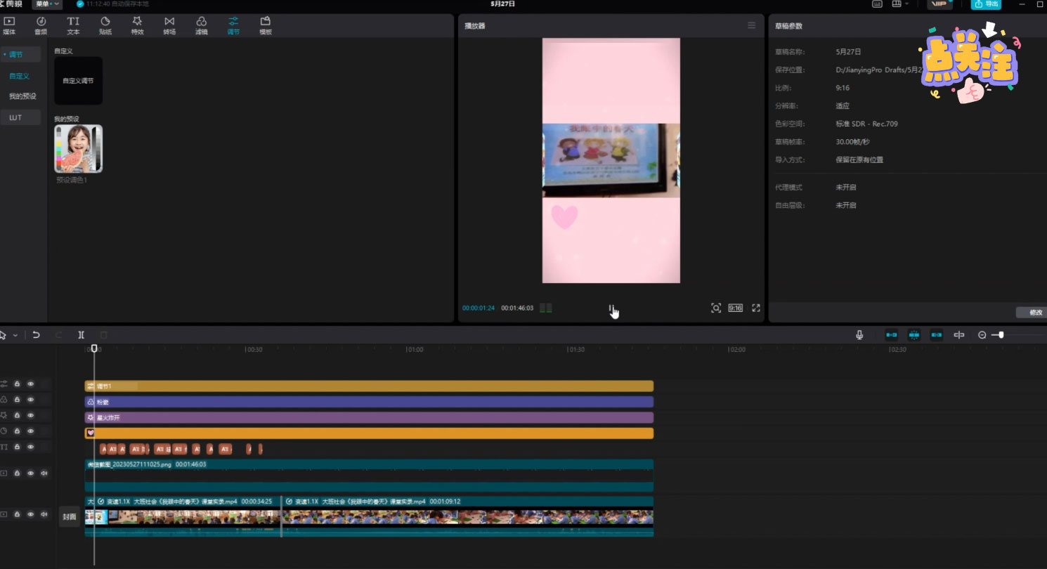The width and height of the screenshot is (1047, 569).
Task: Select the 贴纸 (Stickers) tool
Action: click(x=105, y=25)
